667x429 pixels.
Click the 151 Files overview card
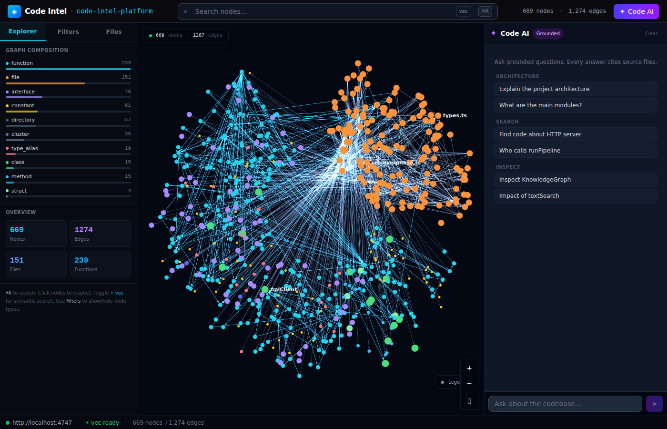click(x=36, y=264)
